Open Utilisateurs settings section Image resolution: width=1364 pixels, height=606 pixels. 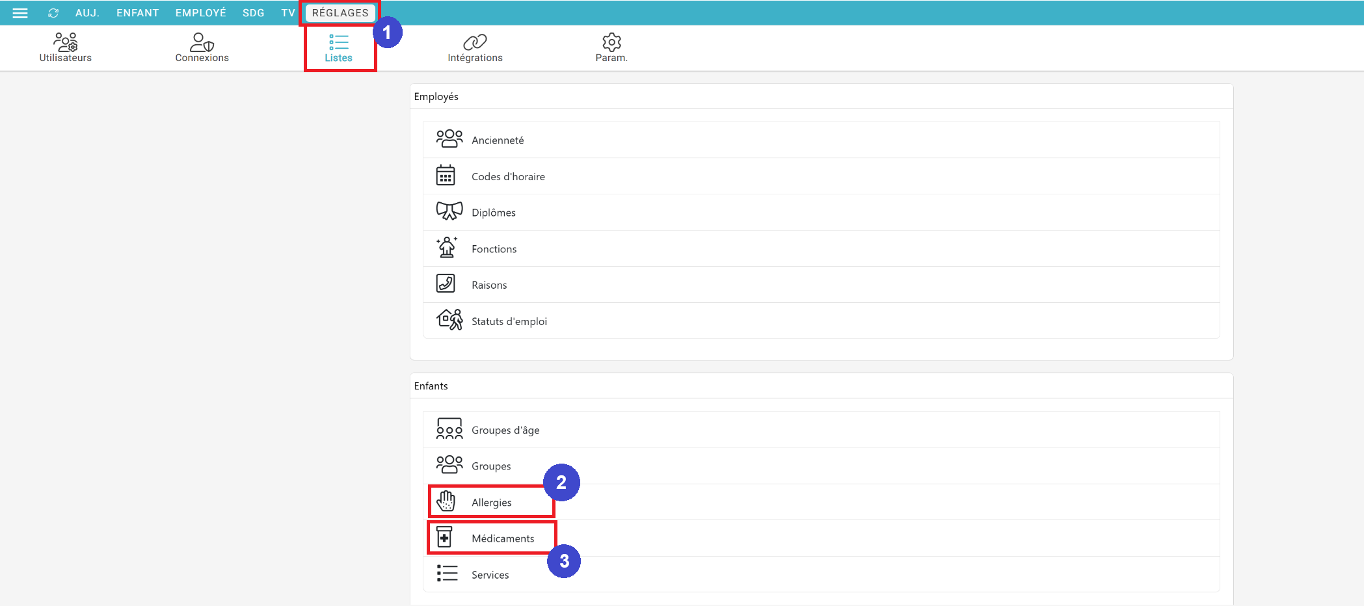click(x=65, y=48)
